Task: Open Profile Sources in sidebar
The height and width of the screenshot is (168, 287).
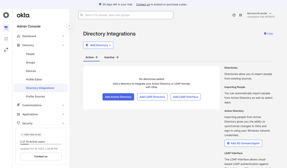Action: pos(35,96)
